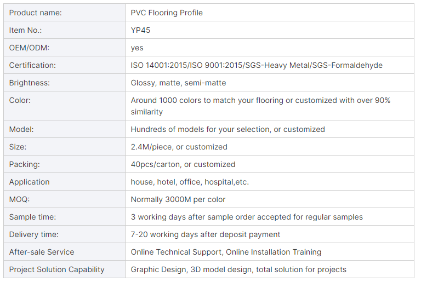Click the 'Color:' row label
This screenshot has width=421, height=282.
click(20, 100)
